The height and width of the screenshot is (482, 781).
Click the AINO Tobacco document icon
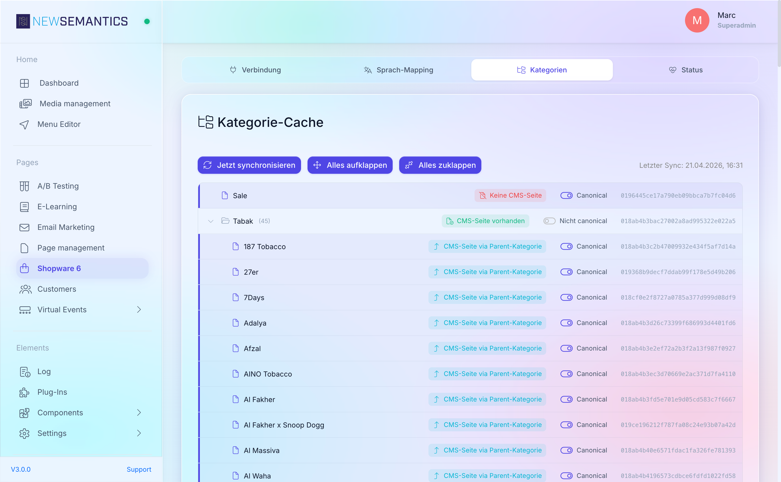(x=236, y=374)
